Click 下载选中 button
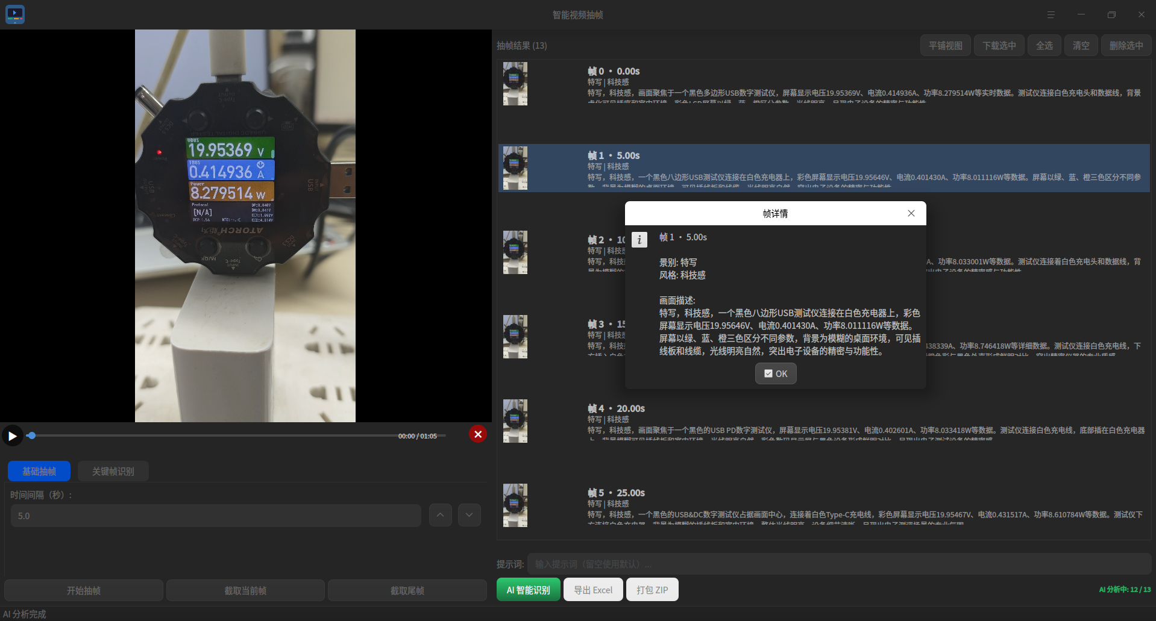Image resolution: width=1156 pixels, height=621 pixels. tap(999, 45)
